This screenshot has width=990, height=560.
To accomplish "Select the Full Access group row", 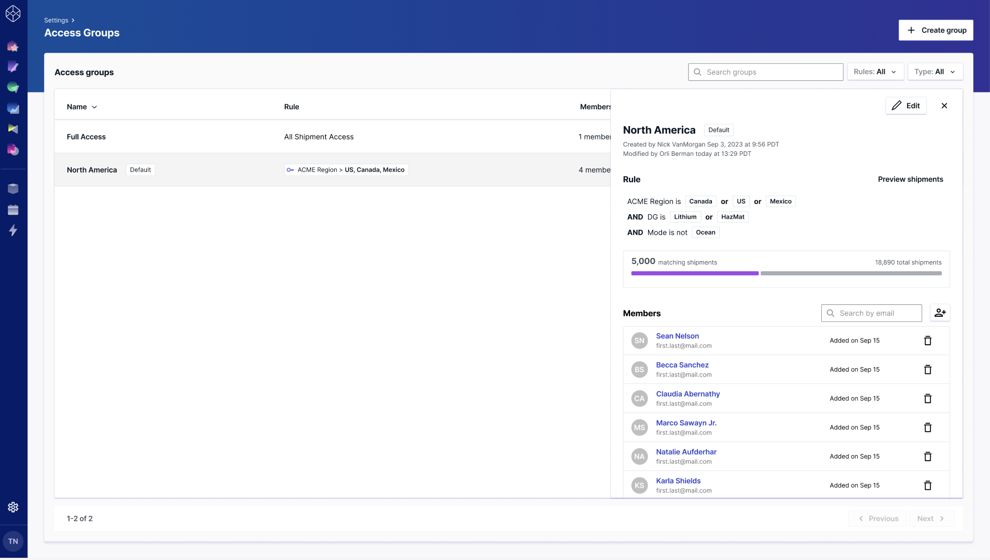I will coord(332,137).
